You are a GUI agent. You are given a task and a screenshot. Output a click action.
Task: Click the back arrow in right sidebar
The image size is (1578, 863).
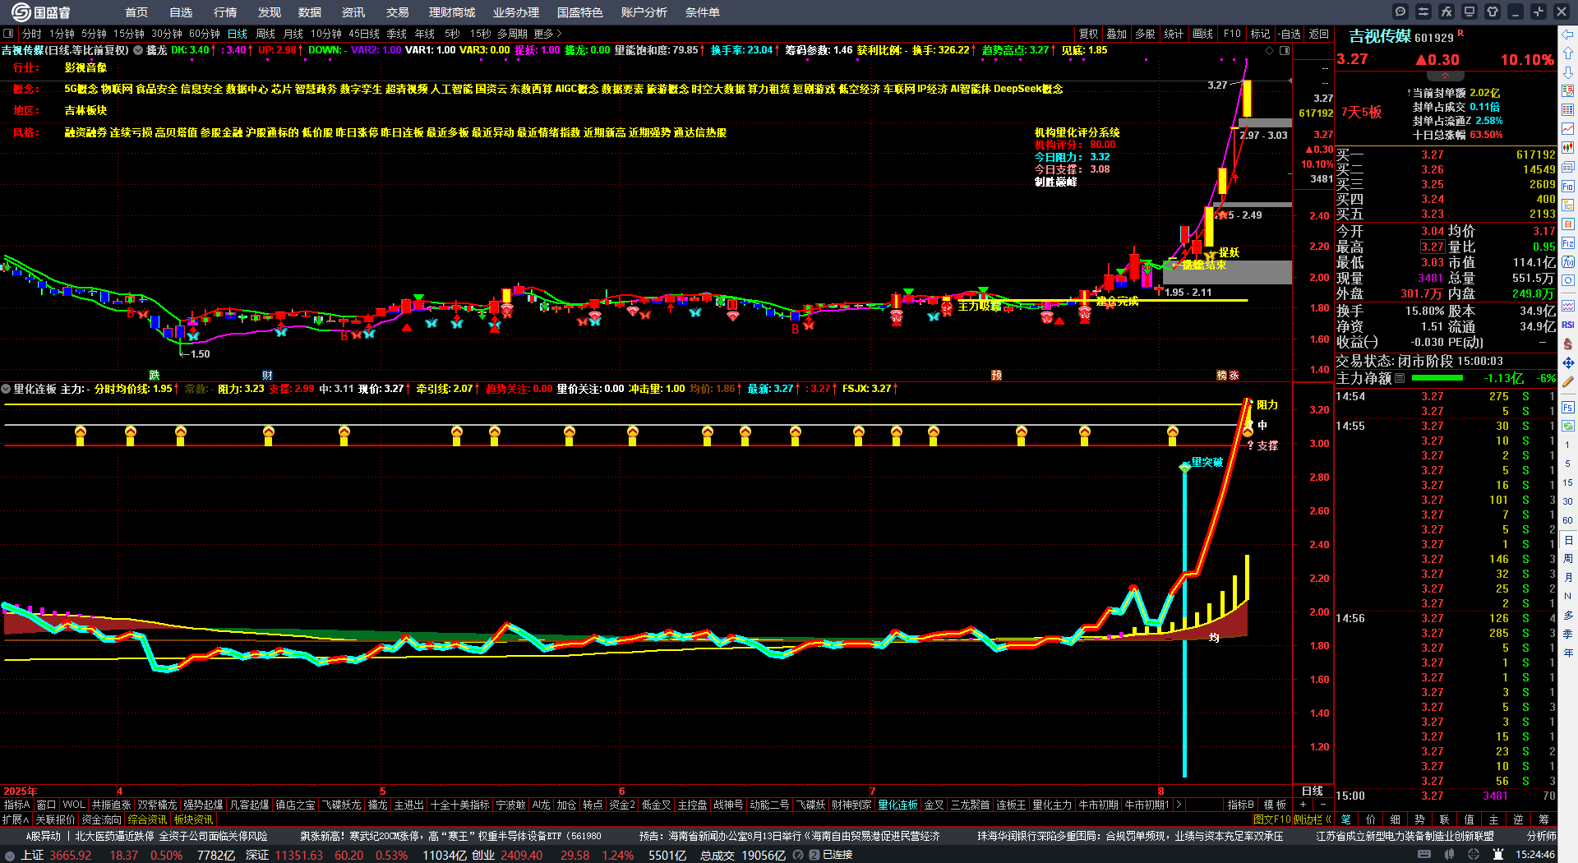pos(1568,35)
